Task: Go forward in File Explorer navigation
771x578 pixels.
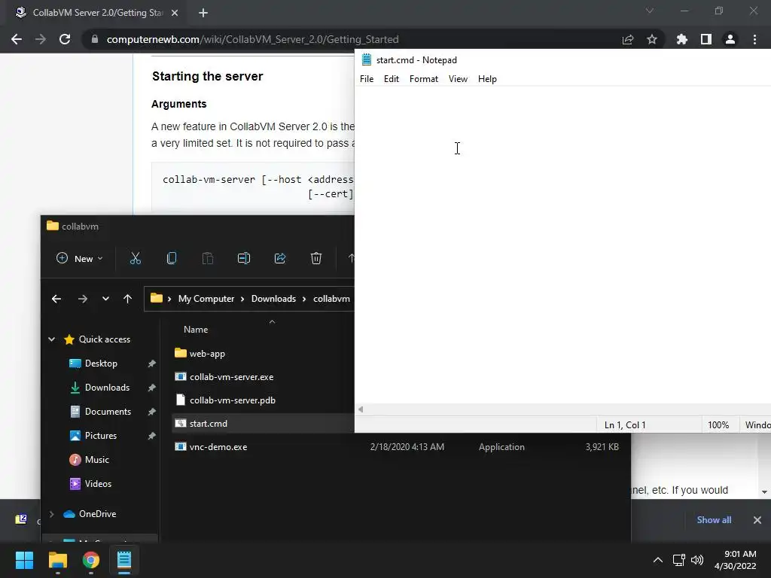Action: click(83, 299)
